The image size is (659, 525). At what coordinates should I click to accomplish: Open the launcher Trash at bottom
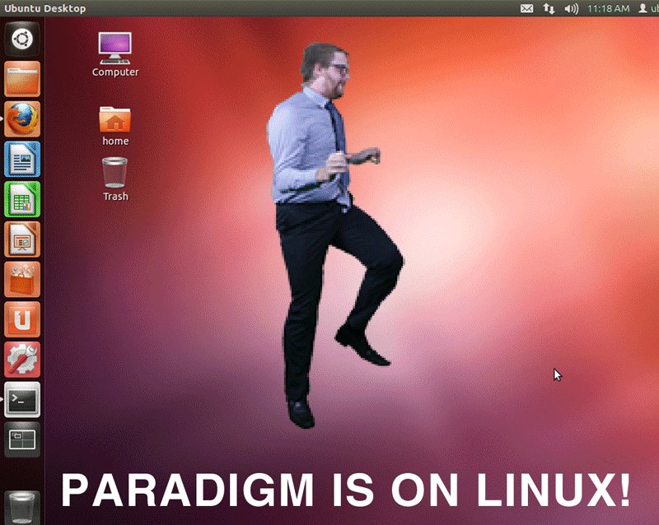(22, 508)
